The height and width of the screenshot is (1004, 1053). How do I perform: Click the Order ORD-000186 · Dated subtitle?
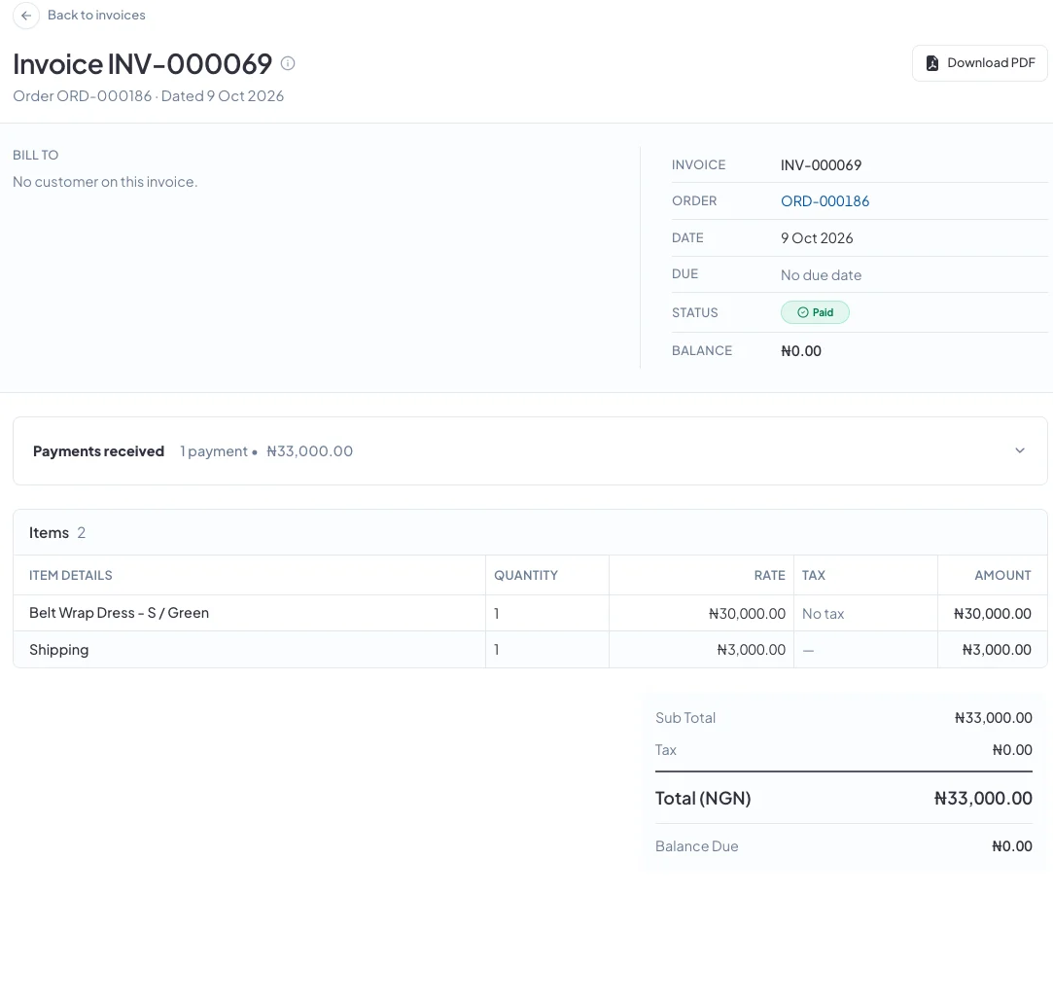[x=149, y=96]
